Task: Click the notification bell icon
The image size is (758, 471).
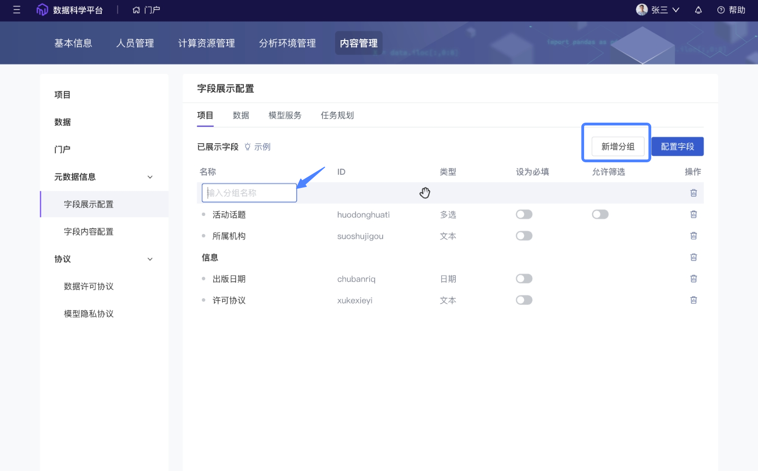Action: pos(698,10)
